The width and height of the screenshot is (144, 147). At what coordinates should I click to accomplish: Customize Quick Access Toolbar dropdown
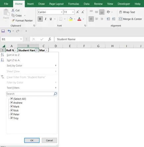click(26, 31)
